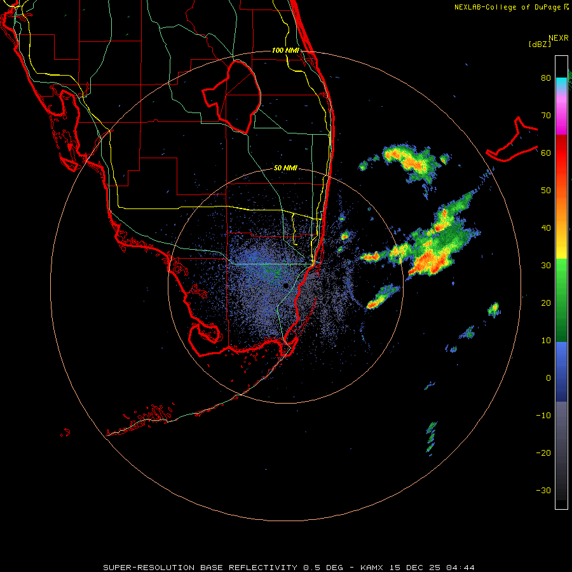Click the black radar site dot on the map

[x=286, y=285]
